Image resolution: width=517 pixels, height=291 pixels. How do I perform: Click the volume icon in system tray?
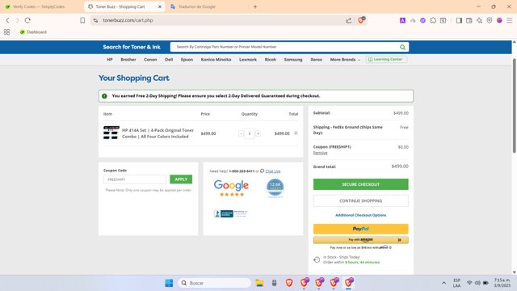[x=477, y=283]
